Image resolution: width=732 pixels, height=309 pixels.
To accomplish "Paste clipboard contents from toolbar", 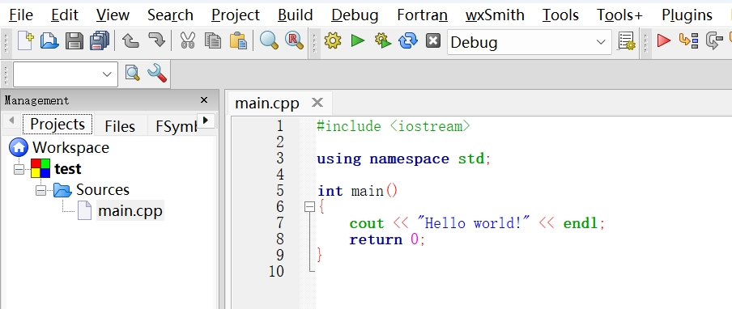I will [238, 40].
